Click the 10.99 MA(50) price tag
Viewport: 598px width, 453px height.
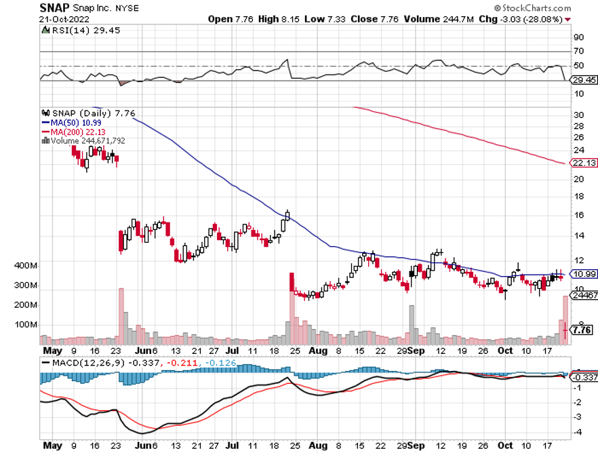pos(584,274)
